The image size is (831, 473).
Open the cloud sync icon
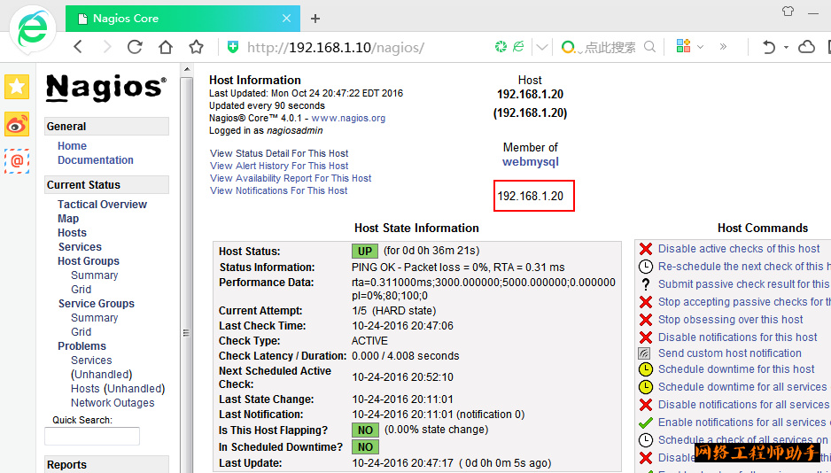click(806, 47)
